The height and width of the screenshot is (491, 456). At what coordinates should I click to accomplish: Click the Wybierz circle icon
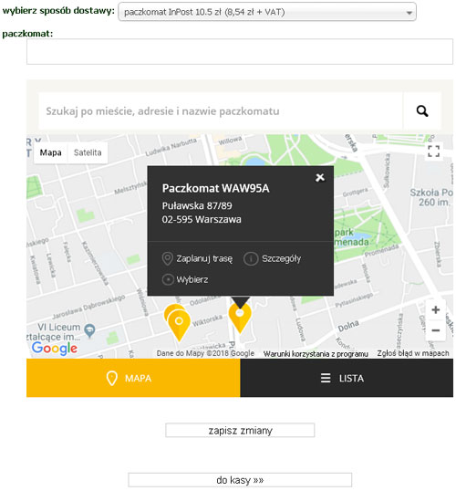pyautogui.click(x=168, y=279)
